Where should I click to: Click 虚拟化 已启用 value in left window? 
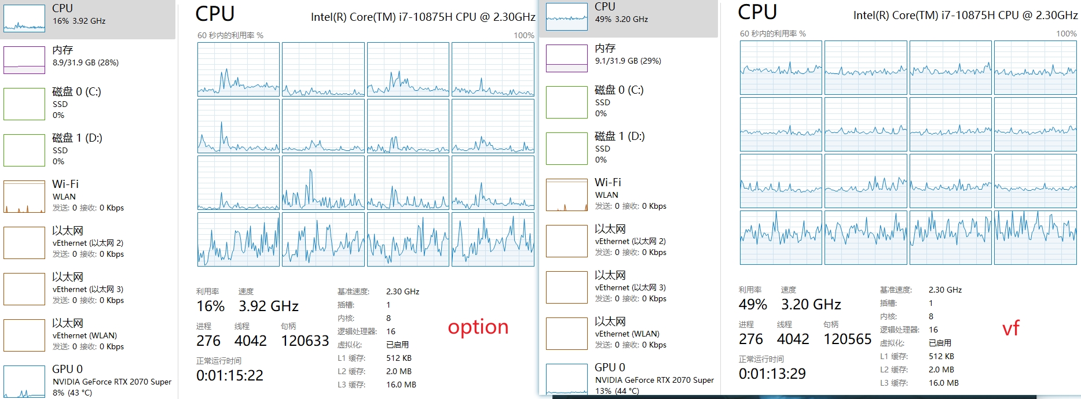point(397,345)
